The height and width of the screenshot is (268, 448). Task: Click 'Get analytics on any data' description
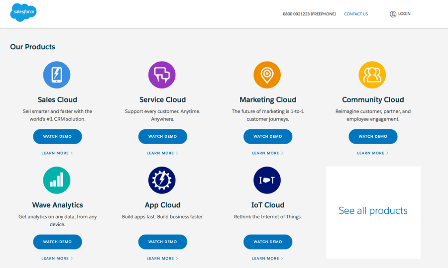click(x=57, y=220)
